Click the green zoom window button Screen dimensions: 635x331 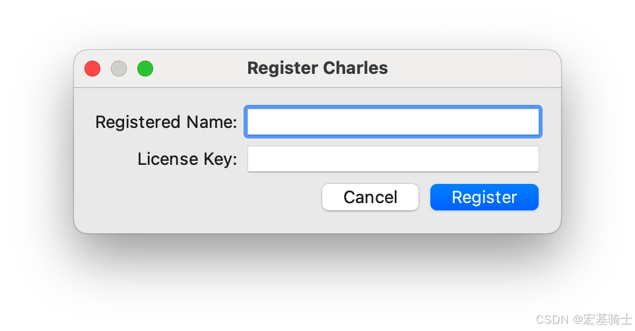click(x=145, y=69)
